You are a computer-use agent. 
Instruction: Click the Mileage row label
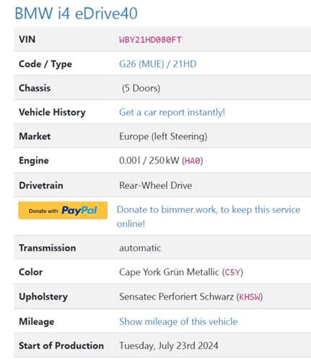tap(37, 321)
